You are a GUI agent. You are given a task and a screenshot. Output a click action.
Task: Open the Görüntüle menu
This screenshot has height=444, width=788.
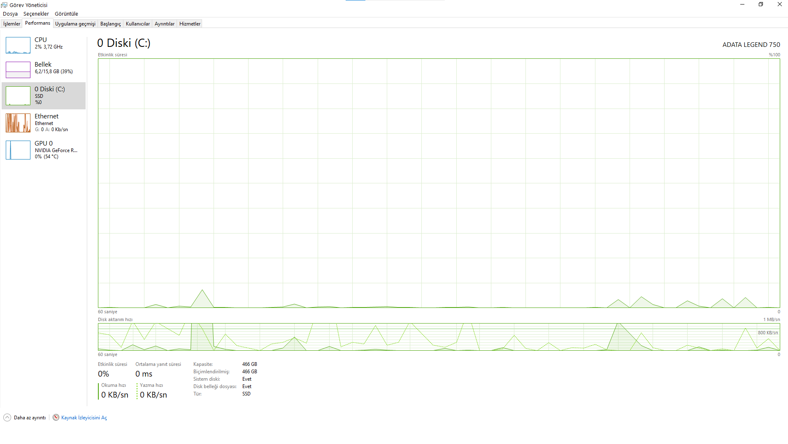[66, 14]
